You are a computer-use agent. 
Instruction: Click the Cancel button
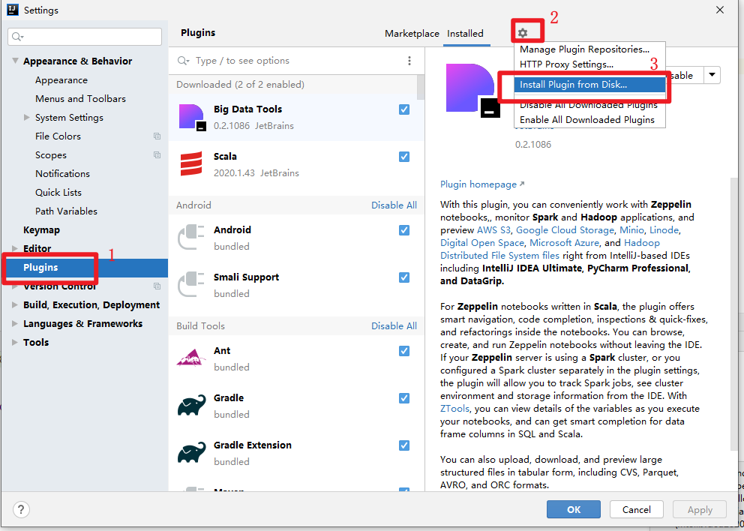pyautogui.click(x=636, y=509)
